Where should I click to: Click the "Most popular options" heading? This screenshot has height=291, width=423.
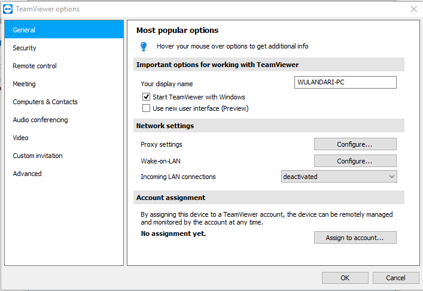177,30
